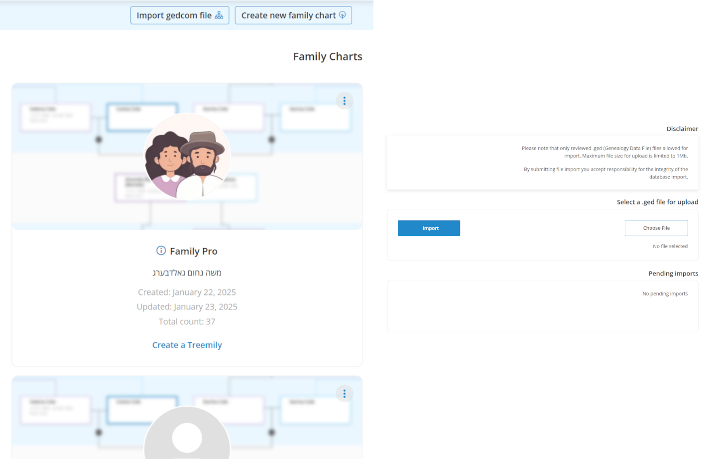Open the second family chart card options menu
The image size is (722, 459).
pos(345,394)
